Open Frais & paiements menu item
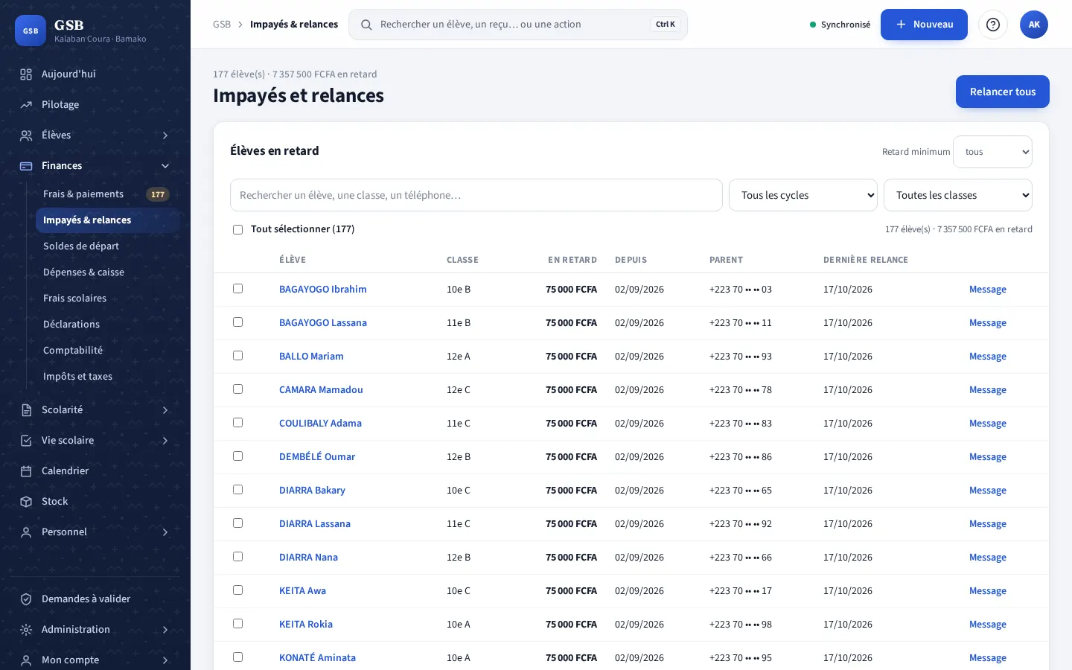Image resolution: width=1072 pixels, height=670 pixels. tap(107, 194)
